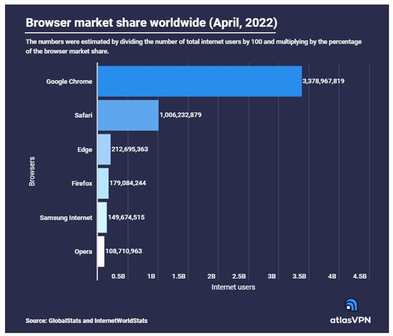Click the 'Source: GlobalStats and InternetWorldStats' line
This screenshot has height=336, width=393.
86,321
